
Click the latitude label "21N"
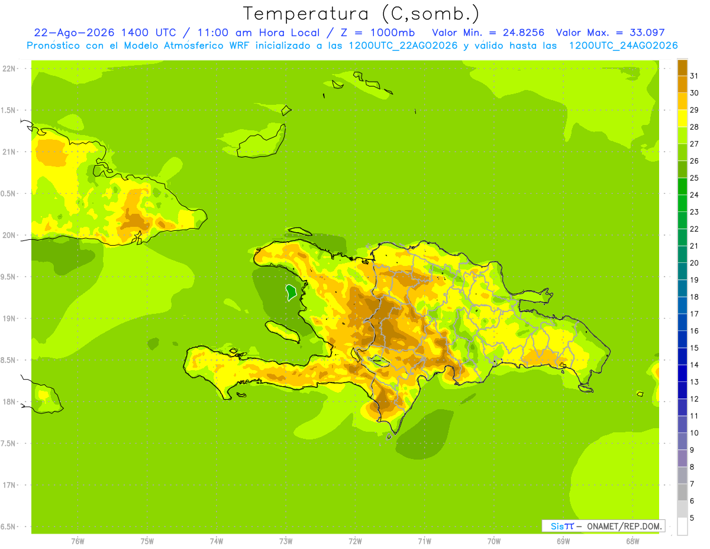tap(8, 152)
